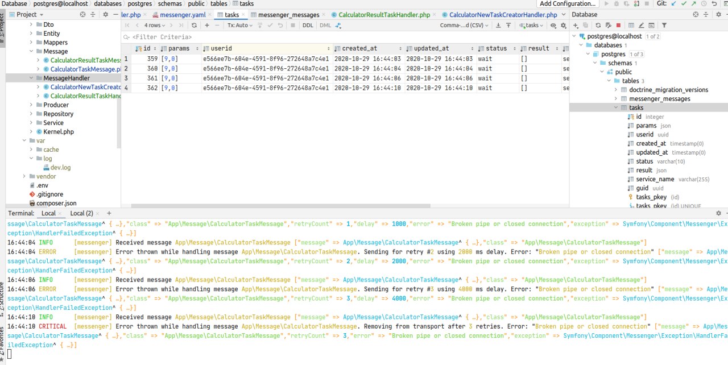The image size is (728, 365).
Task: Click the filter funnel in Database panel
Action: tap(664, 26)
